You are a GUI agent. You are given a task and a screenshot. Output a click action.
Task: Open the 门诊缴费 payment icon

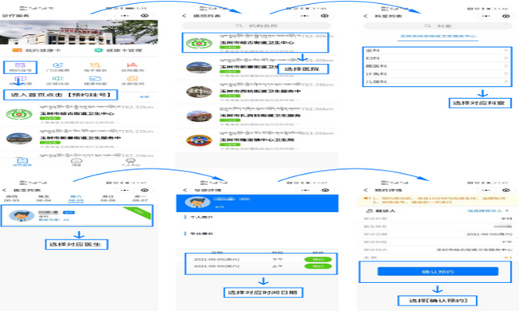pyautogui.click(x=57, y=65)
